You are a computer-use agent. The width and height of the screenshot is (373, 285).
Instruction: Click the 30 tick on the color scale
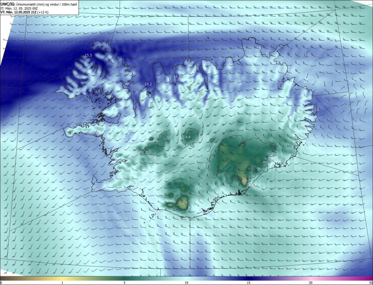[x=311, y=283]
